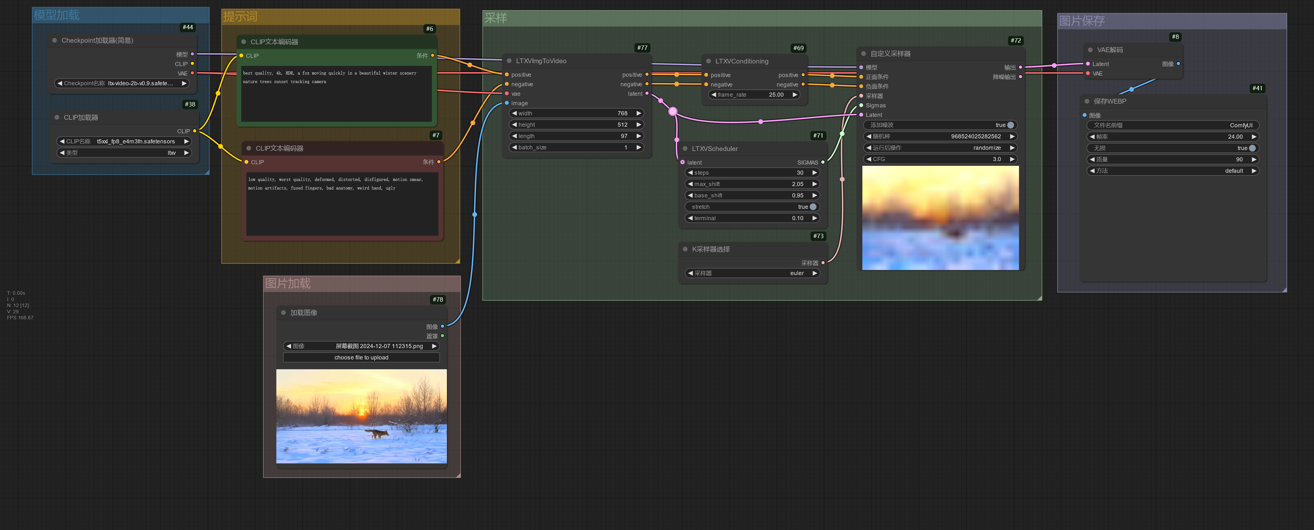Collapse the LTXVImgToVideo node using its dot
Screen dimensions: 1314x530
pyautogui.click(x=509, y=61)
